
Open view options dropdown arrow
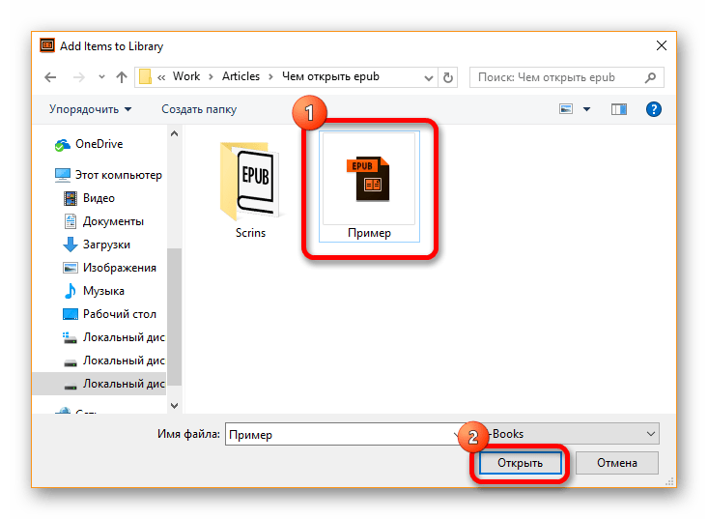pos(586,109)
